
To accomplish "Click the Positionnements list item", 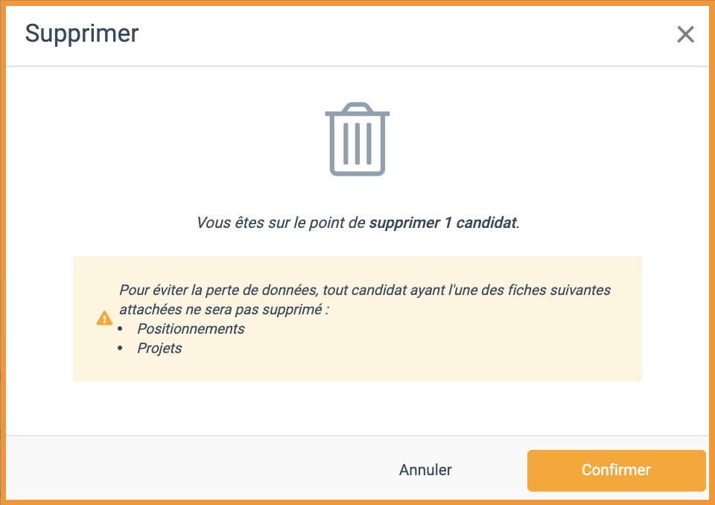I will (191, 329).
